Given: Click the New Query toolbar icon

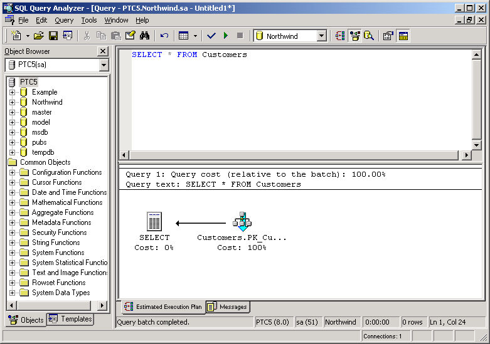Looking at the screenshot, I should [x=16, y=36].
